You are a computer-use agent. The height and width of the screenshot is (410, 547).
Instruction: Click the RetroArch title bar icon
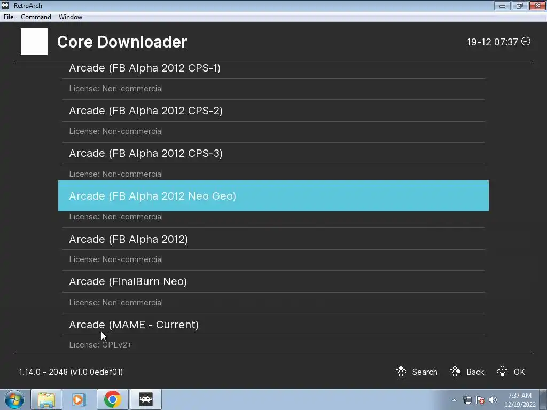click(x=5, y=5)
